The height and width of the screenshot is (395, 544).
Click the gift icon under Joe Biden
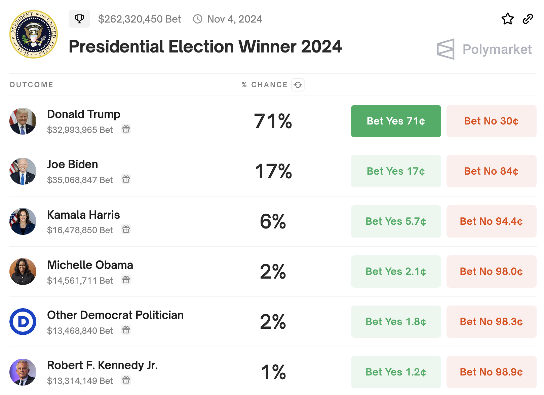126,179
